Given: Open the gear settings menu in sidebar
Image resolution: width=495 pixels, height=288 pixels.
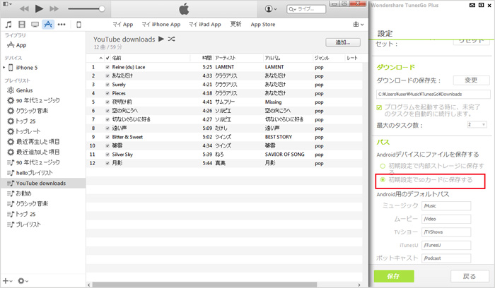Looking at the screenshot, I should point(23,281).
